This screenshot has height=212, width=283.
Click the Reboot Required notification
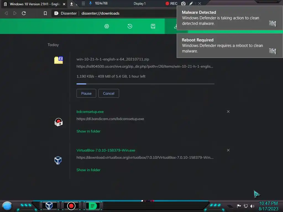click(x=230, y=46)
